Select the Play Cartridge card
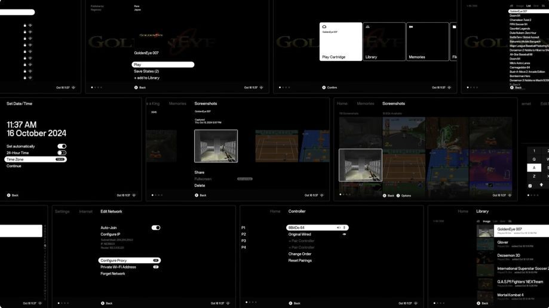The image size is (549, 308). pyautogui.click(x=341, y=42)
